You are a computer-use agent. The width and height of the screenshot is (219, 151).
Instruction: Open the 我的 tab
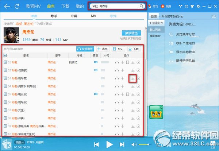pos(80,6)
